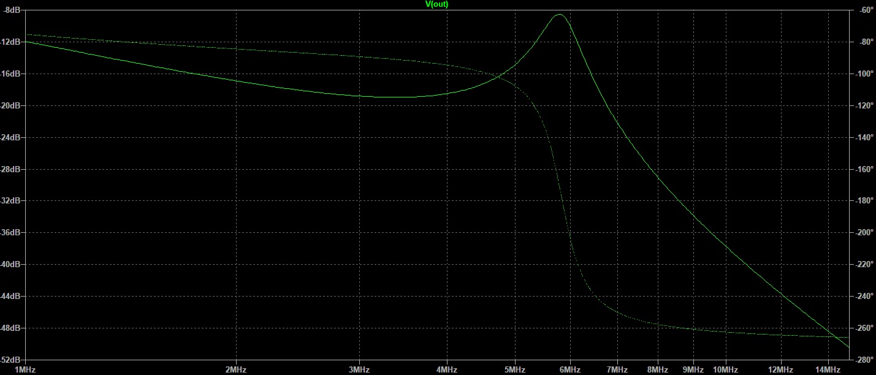Click the -220° phase axis label
876x375 pixels.
(864, 265)
